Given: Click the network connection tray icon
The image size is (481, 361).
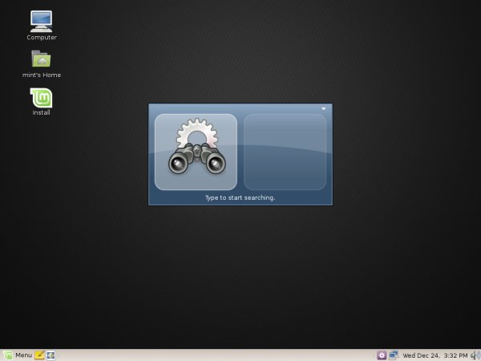Looking at the screenshot, I should point(393,355).
